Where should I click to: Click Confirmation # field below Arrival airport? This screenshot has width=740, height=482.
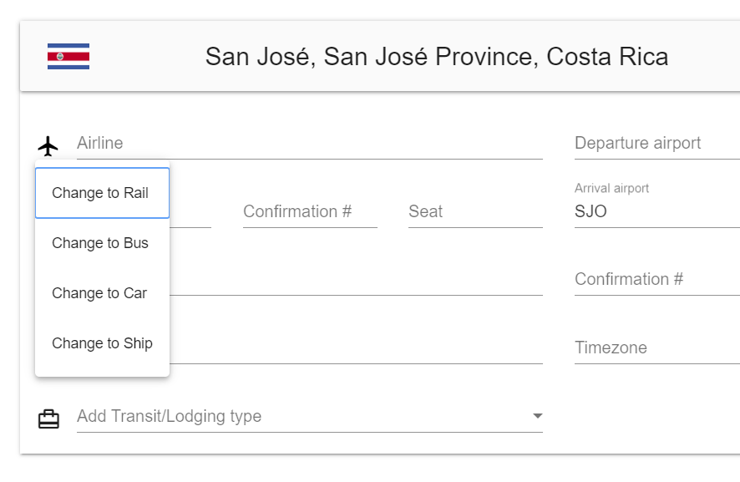(x=657, y=280)
